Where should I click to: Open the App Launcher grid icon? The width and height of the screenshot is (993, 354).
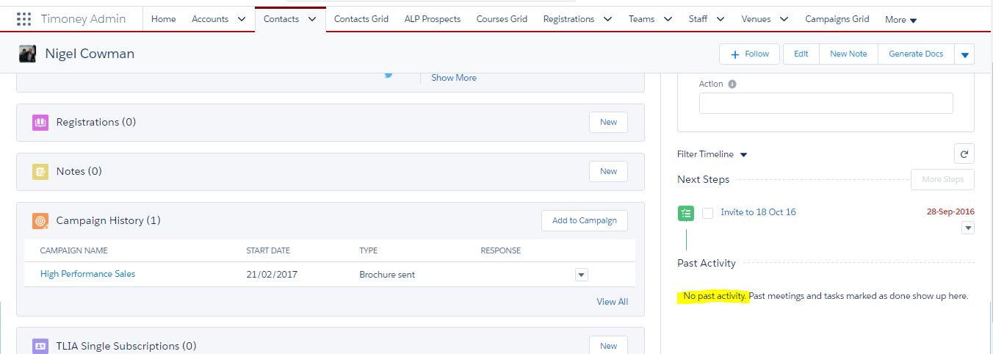point(24,19)
